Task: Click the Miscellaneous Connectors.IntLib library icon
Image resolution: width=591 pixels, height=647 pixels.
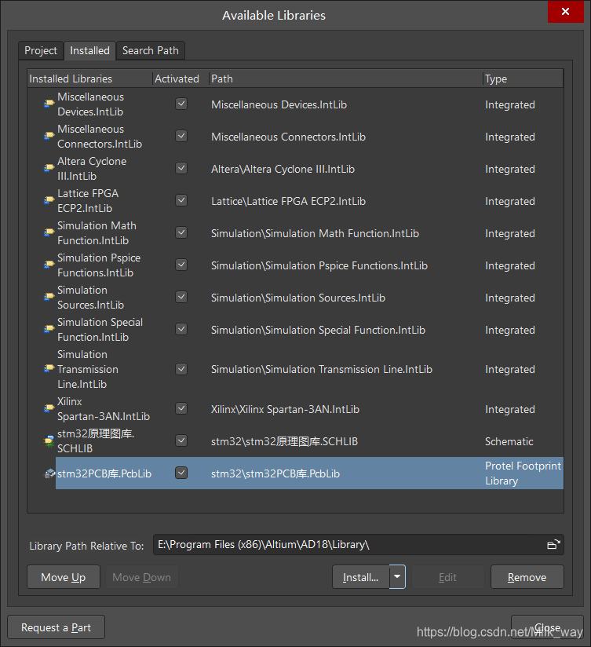Action: click(x=49, y=136)
